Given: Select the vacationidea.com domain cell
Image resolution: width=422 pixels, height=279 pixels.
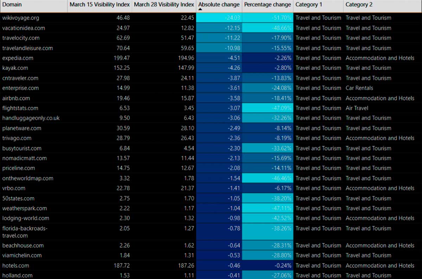Looking at the screenshot, I should pos(33,28).
